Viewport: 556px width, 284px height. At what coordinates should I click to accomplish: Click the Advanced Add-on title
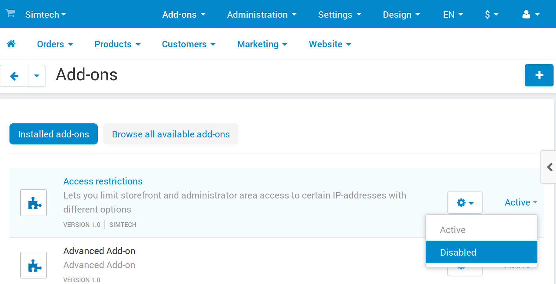coord(99,251)
